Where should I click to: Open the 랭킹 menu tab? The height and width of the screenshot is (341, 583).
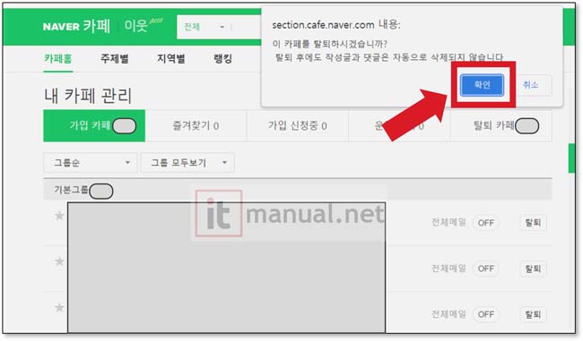pos(223,59)
